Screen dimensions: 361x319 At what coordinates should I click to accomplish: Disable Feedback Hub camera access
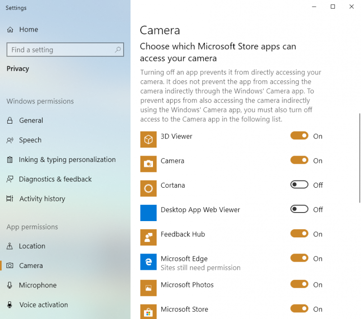[x=299, y=234]
